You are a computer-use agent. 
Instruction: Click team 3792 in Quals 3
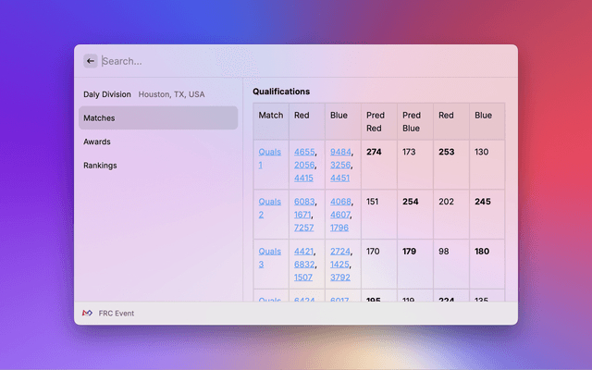(339, 277)
